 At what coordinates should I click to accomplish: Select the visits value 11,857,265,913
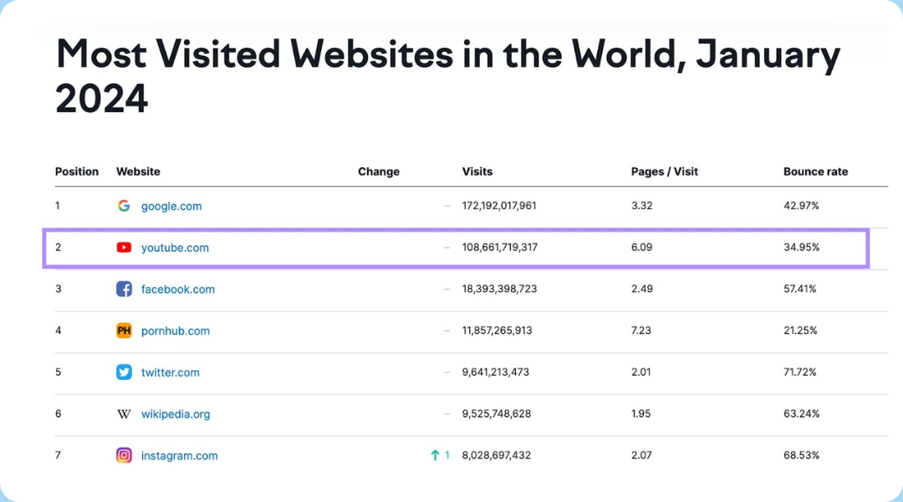pos(497,330)
